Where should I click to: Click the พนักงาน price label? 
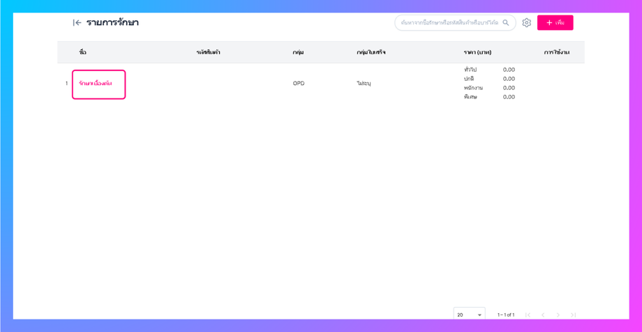473,88
